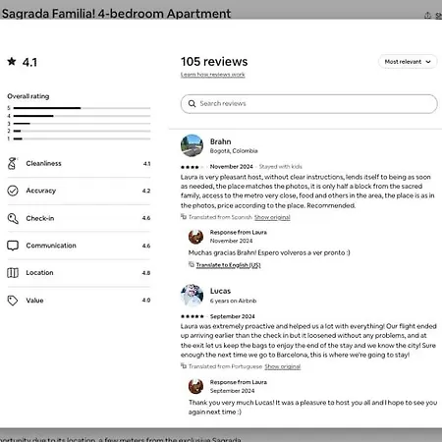Click the Overall rating label
Image resolution: width=442 pixels, height=442 pixels.
click(28, 96)
